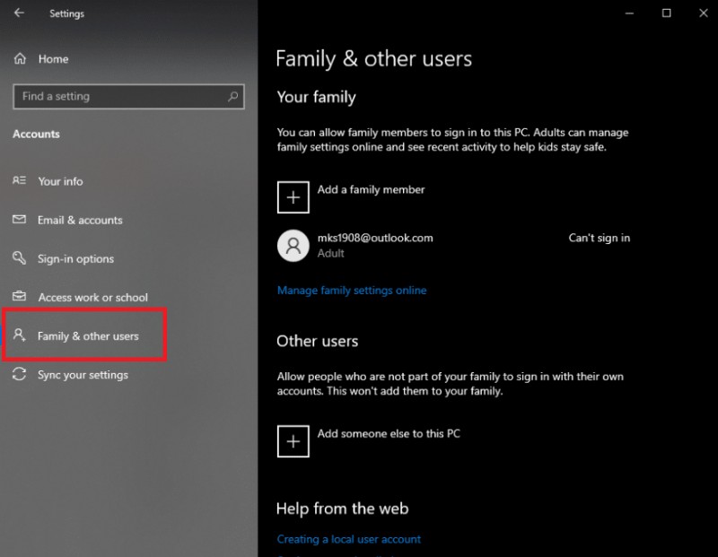Screen dimensions: 718x557
Task: Open Email & accounts settings
Action: click(80, 220)
